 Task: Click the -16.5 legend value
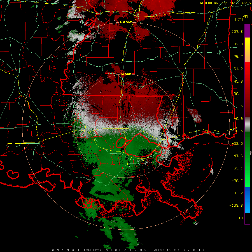click(237, 131)
